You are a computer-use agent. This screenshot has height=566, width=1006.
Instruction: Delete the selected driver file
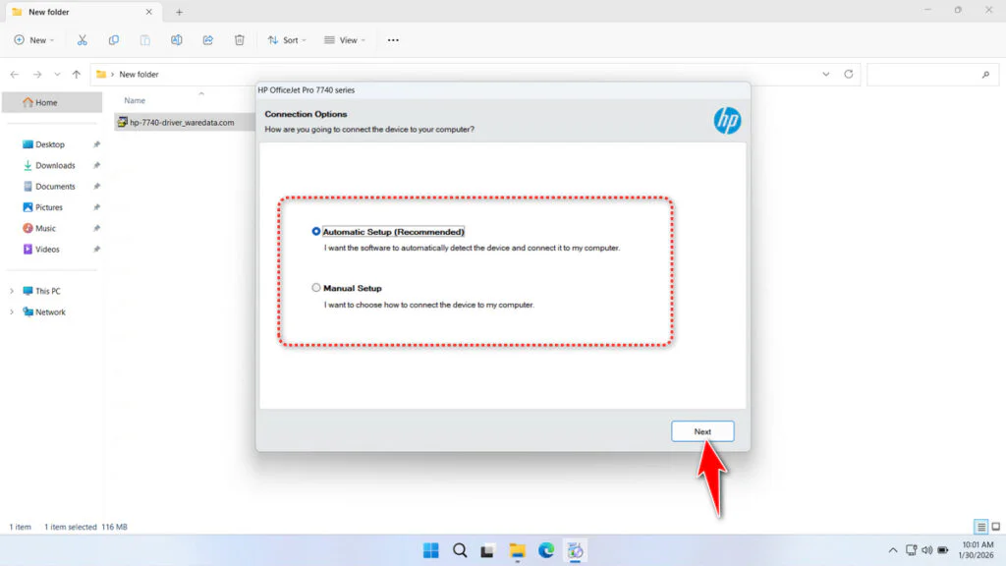tap(238, 39)
